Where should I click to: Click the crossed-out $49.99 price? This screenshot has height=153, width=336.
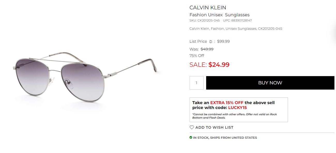click(207, 49)
